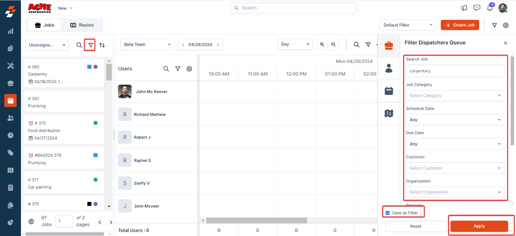Open the notifications bell icon
The height and width of the screenshot is (236, 516).
coord(489,8)
